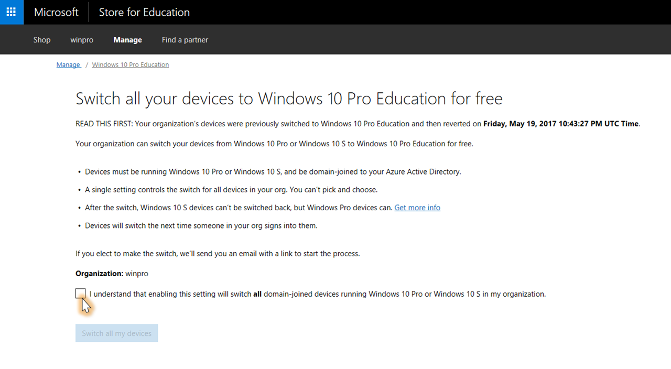Open the Get more info link
The image size is (671, 369).
click(417, 208)
